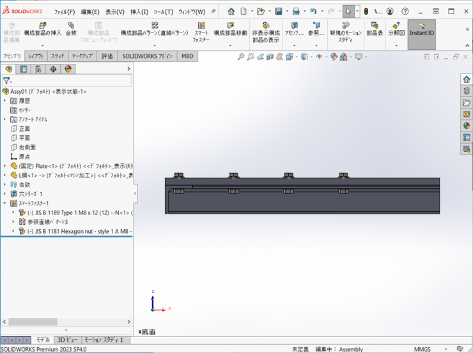
Task: Toggle the Hide/Show Items eye icon
Action: click(x=319, y=57)
